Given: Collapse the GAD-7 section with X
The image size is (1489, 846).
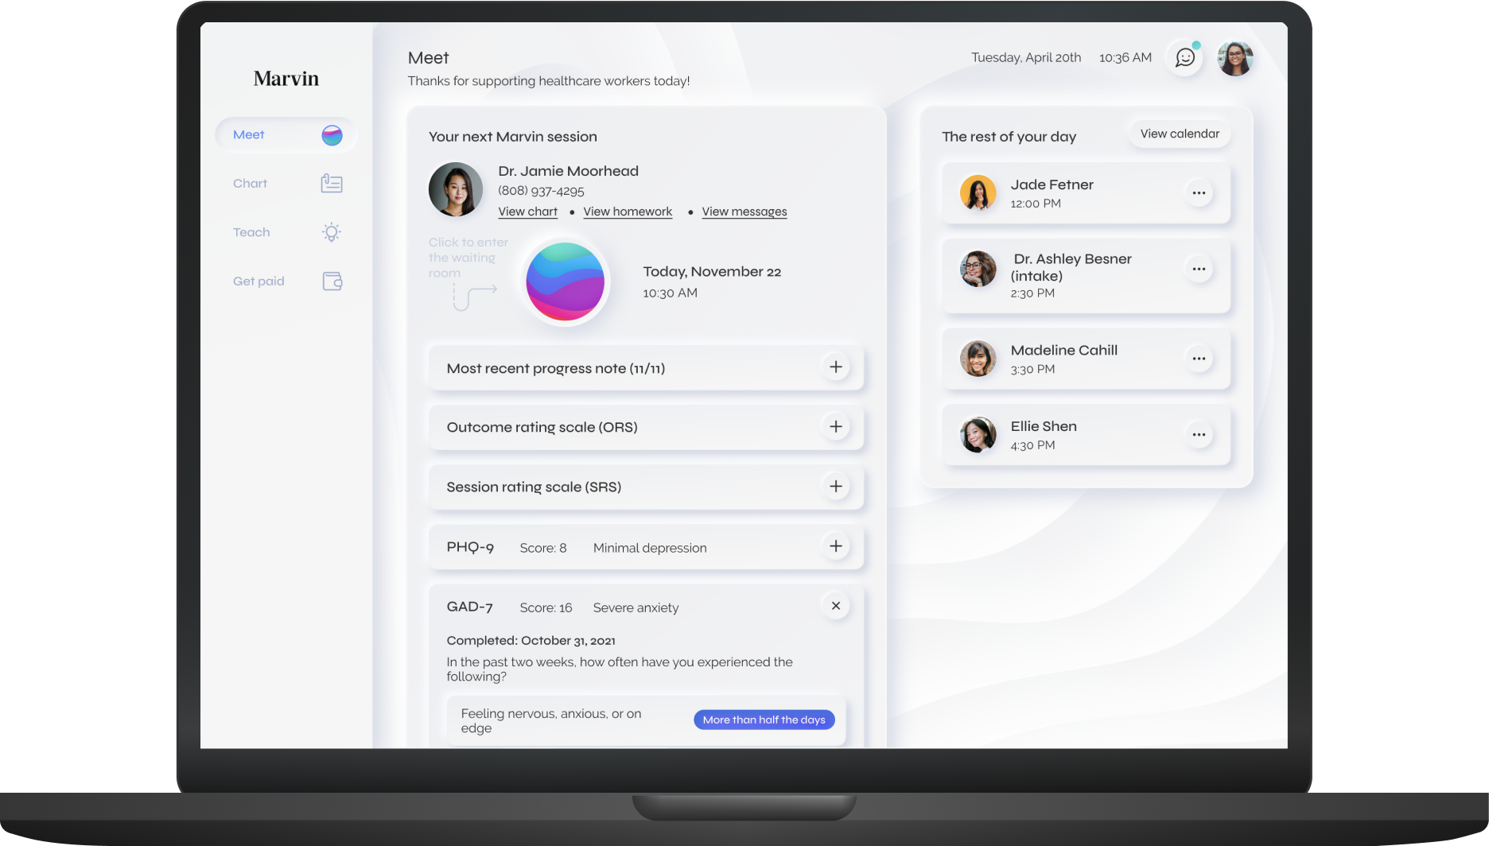Looking at the screenshot, I should pyautogui.click(x=836, y=606).
